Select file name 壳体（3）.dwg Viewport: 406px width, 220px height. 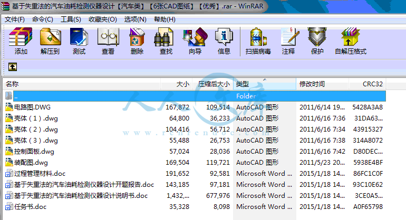(x=36, y=141)
